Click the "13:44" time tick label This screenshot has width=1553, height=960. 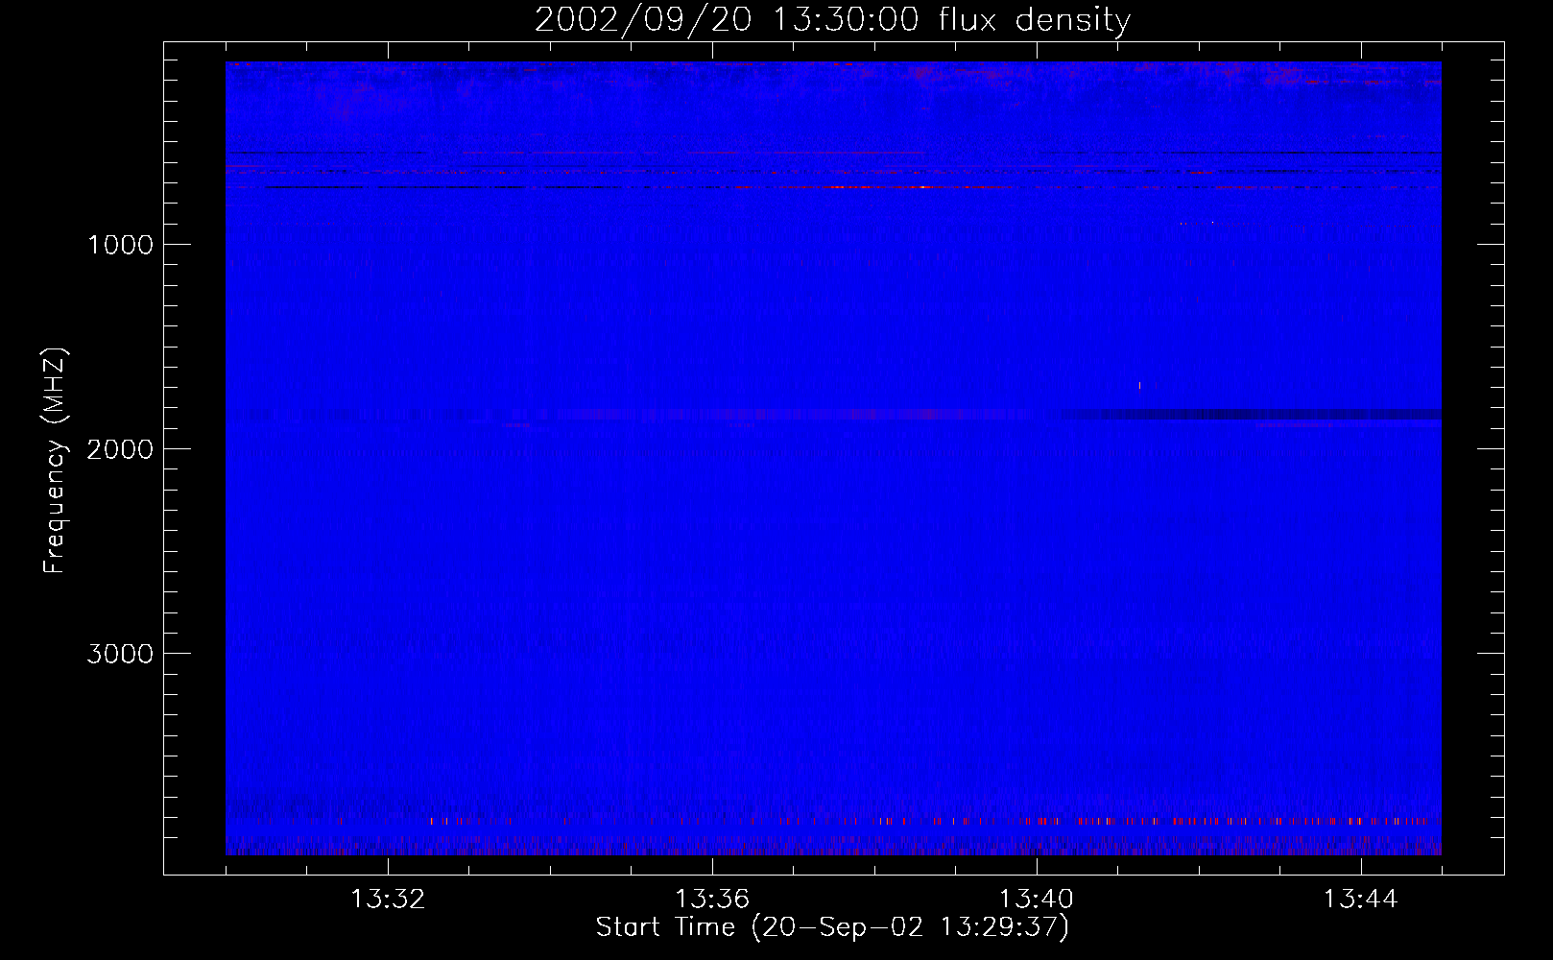point(1361,900)
